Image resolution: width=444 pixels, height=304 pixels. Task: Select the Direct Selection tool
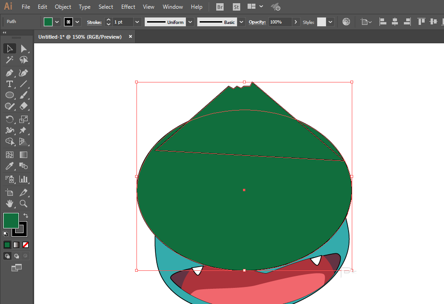24,49
